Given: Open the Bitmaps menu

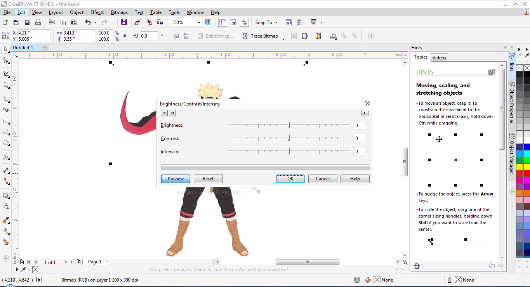Looking at the screenshot, I should (x=119, y=12).
